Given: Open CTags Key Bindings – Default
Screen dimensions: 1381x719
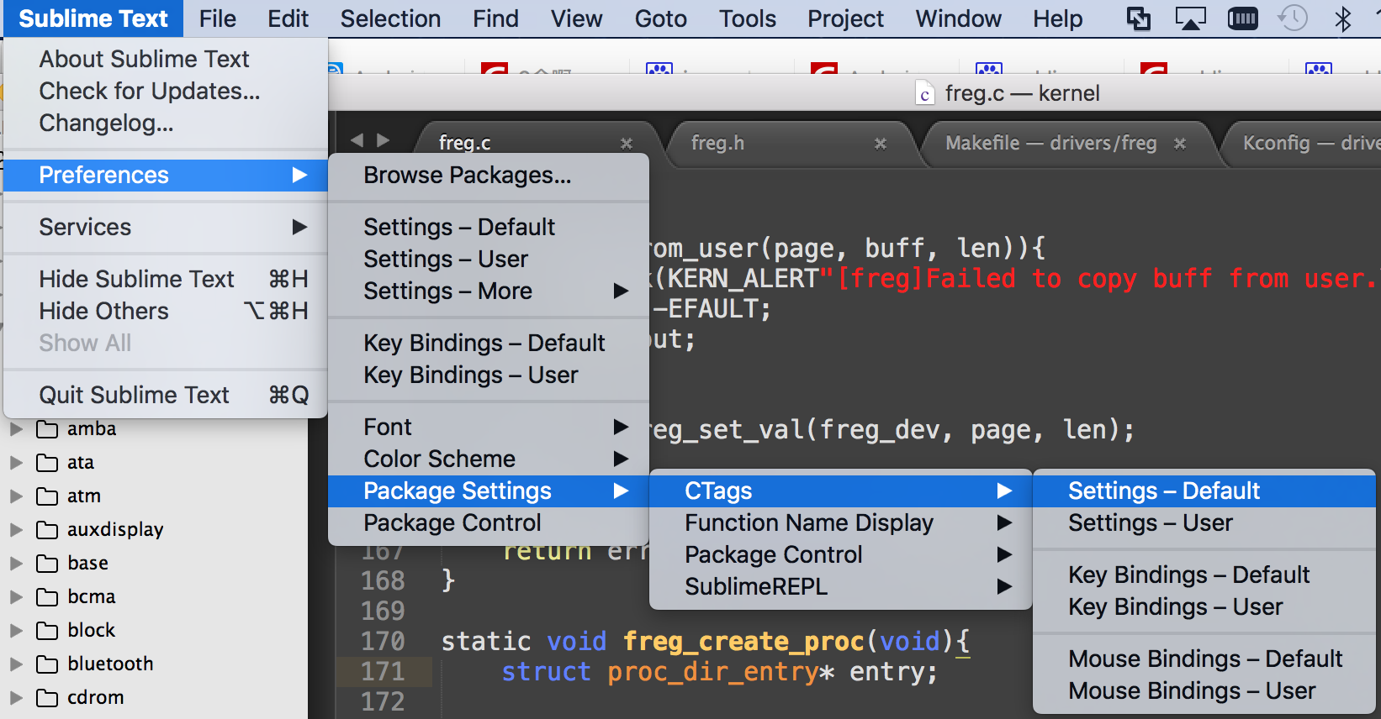Looking at the screenshot, I should 1204,575.
